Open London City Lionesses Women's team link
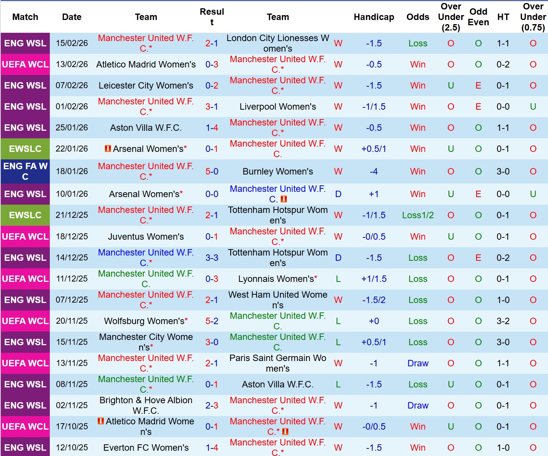The height and width of the screenshot is (456, 548). pos(278,43)
